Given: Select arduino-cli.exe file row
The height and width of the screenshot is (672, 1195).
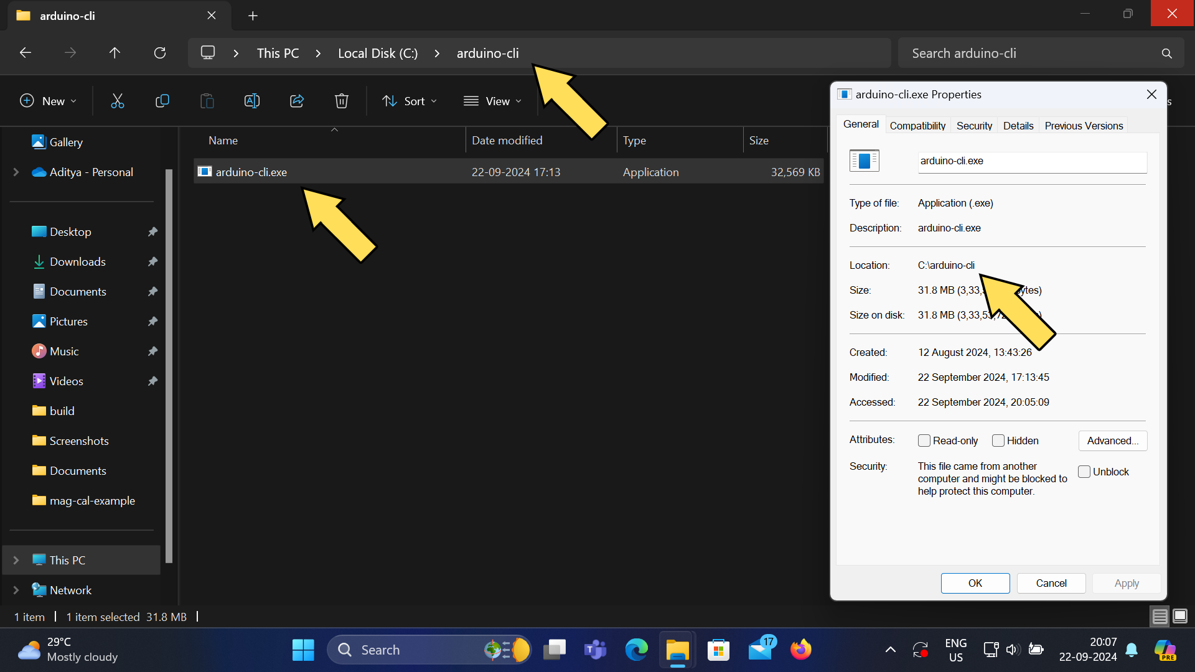Looking at the screenshot, I should 508,172.
